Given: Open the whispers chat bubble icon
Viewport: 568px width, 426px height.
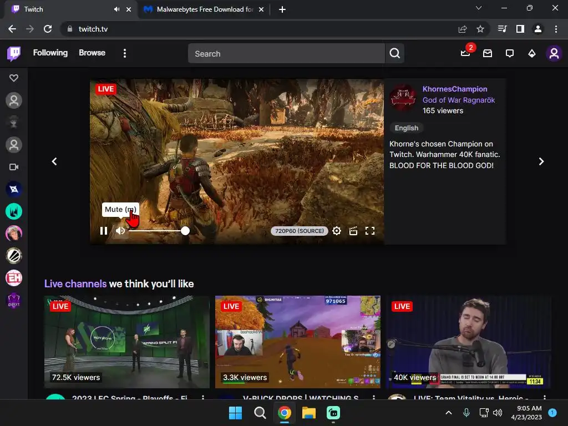Looking at the screenshot, I should pyautogui.click(x=510, y=53).
